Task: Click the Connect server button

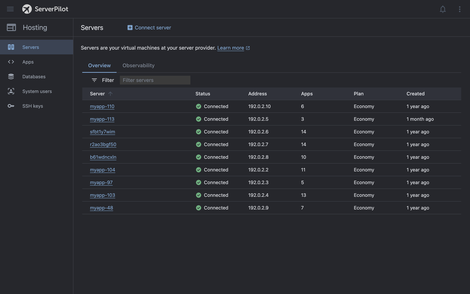Action: pos(149,28)
